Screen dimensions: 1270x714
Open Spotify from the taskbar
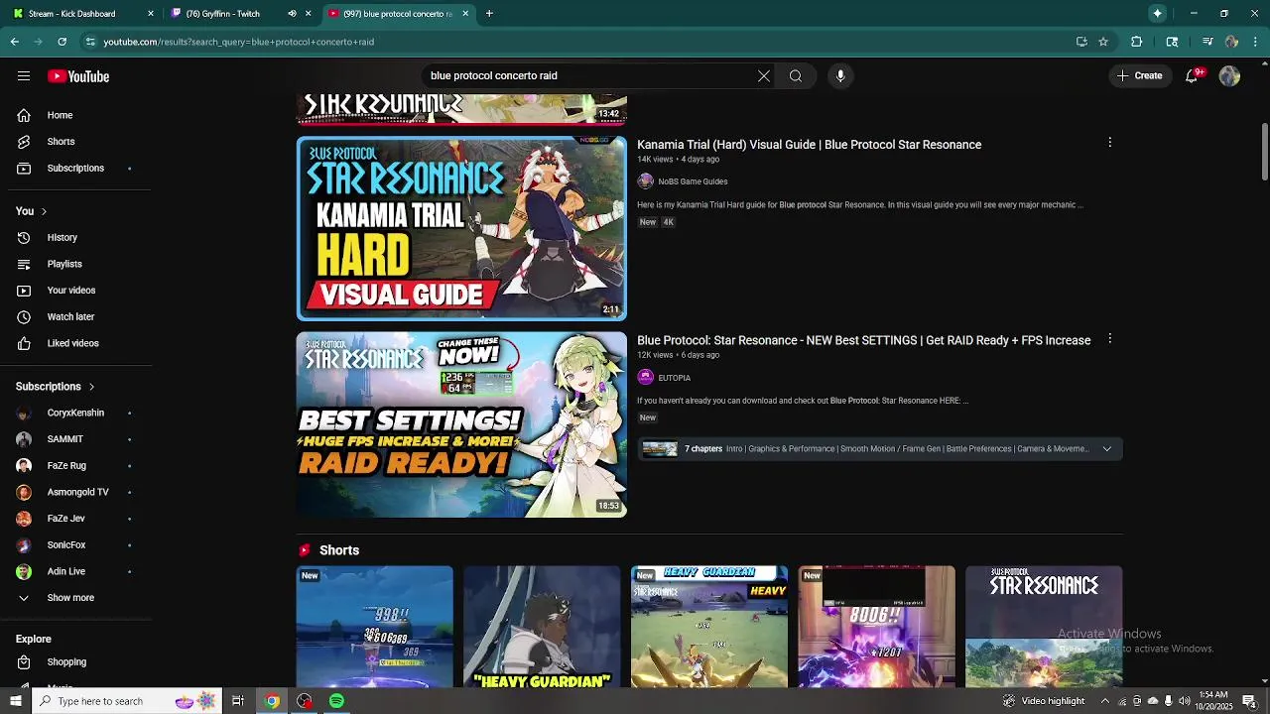[x=336, y=701]
